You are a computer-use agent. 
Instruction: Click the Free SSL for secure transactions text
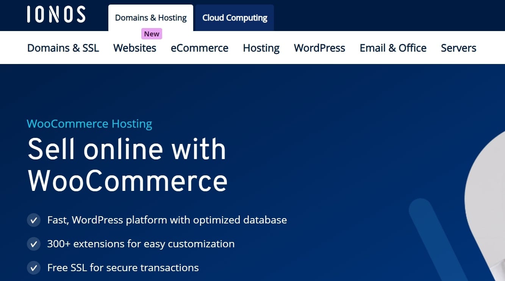(x=123, y=268)
